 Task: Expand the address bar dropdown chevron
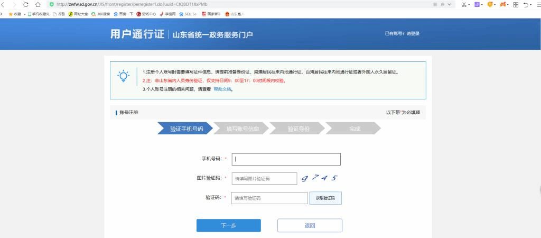449,4
